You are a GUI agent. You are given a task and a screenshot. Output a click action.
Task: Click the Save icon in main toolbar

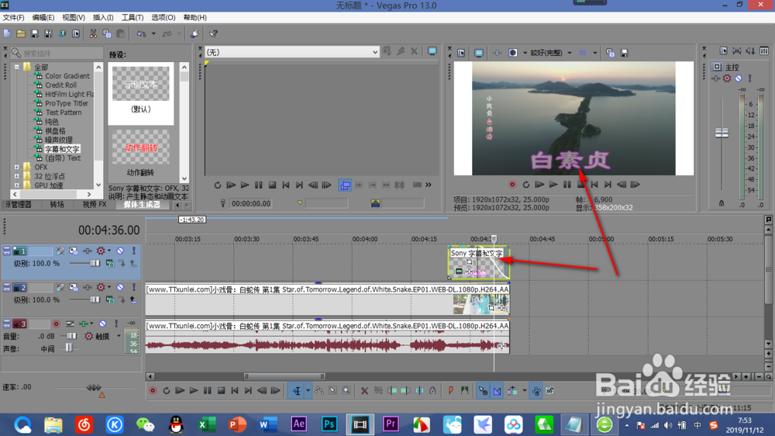[x=35, y=33]
